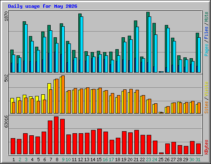Click day 14 on the x-axis
211x164 pixels.
[93, 159]
